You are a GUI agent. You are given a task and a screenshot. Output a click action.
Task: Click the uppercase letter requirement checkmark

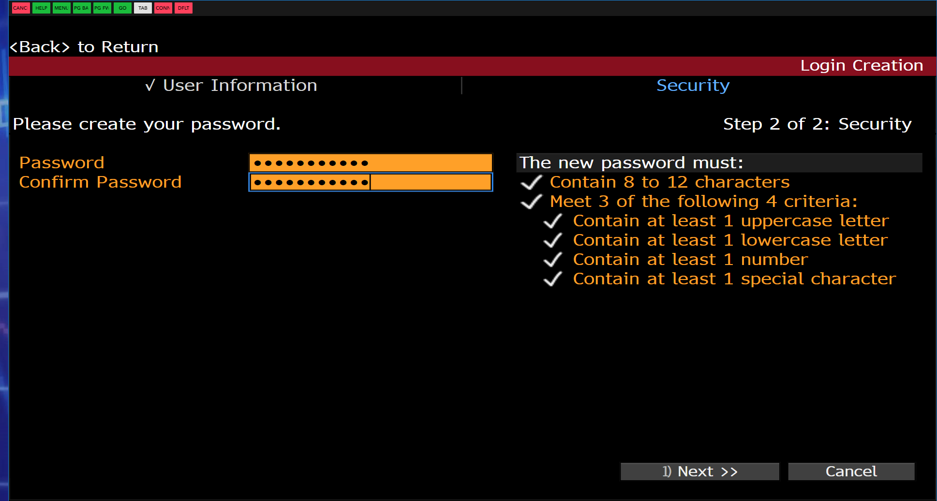coord(553,221)
